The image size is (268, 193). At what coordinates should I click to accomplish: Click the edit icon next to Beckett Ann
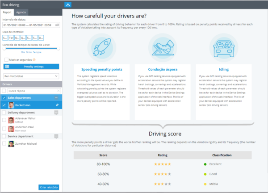[57, 105]
